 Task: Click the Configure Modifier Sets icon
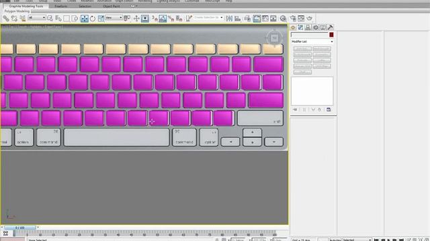(x=329, y=110)
